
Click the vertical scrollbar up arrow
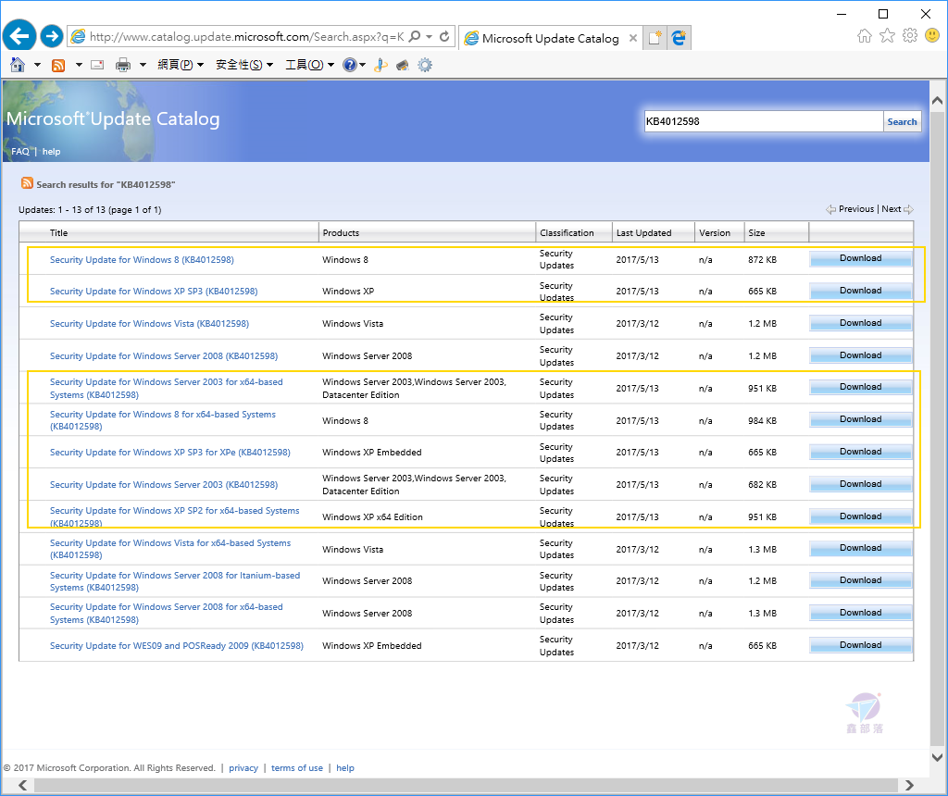937,100
